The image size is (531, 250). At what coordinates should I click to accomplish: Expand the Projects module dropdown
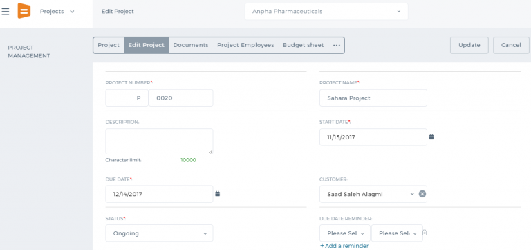click(x=57, y=12)
